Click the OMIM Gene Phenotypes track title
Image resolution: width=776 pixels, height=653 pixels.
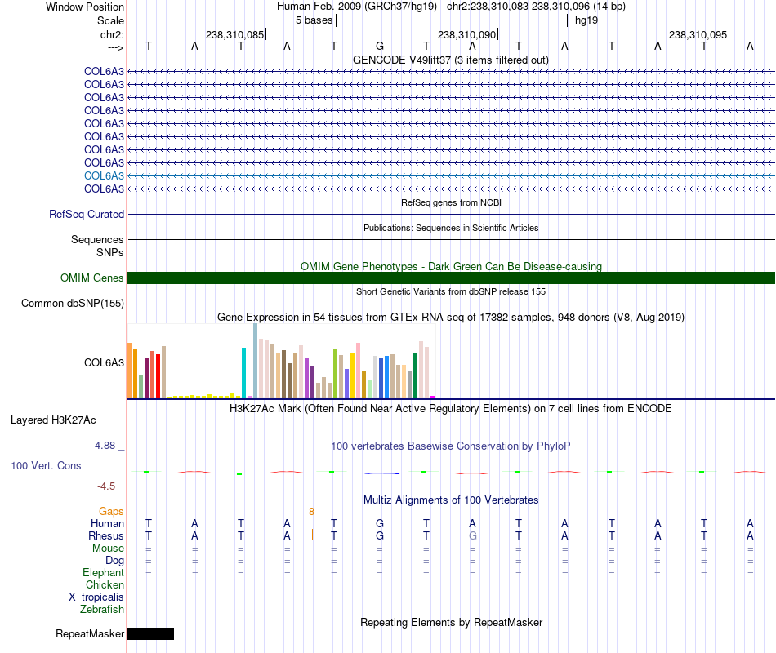[x=451, y=266]
